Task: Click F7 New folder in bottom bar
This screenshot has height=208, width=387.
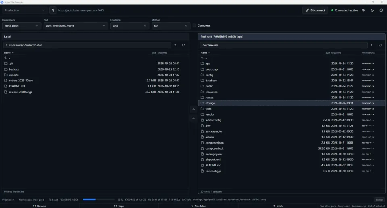Action: (x=198, y=206)
